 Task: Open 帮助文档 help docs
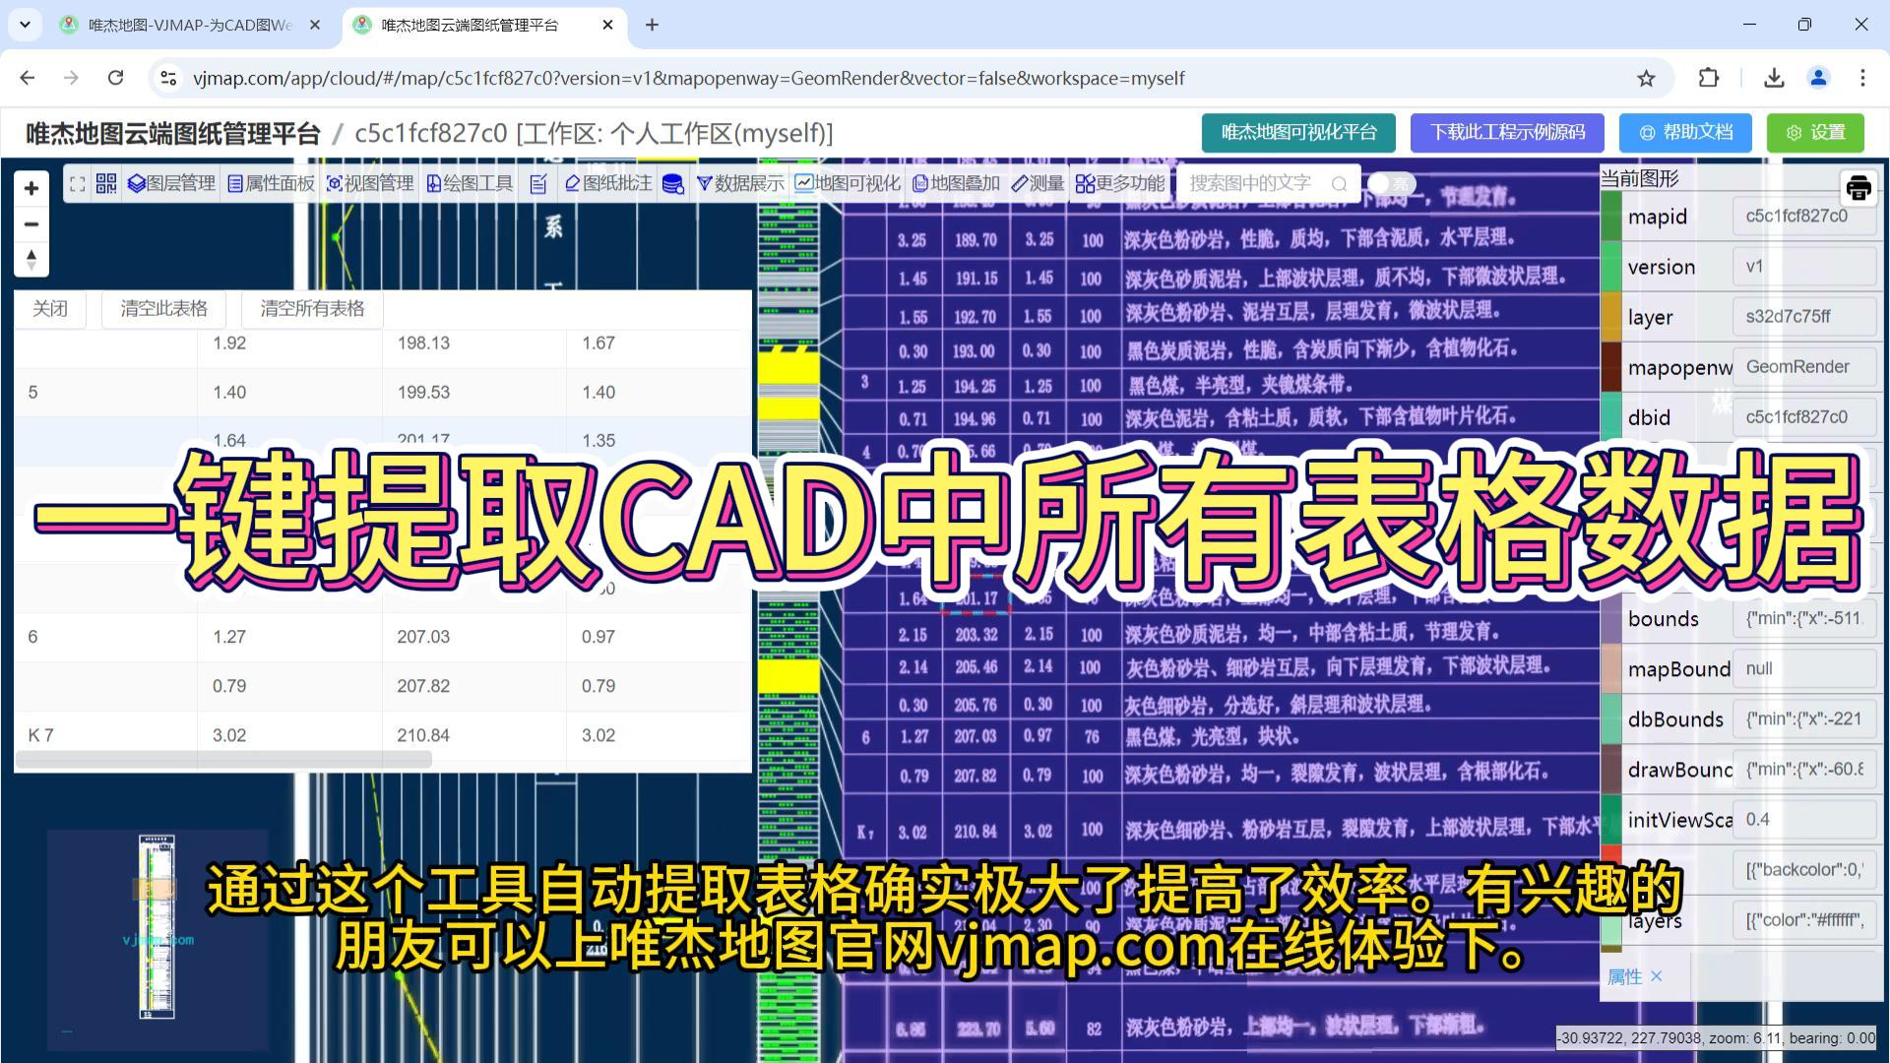pos(1685,133)
